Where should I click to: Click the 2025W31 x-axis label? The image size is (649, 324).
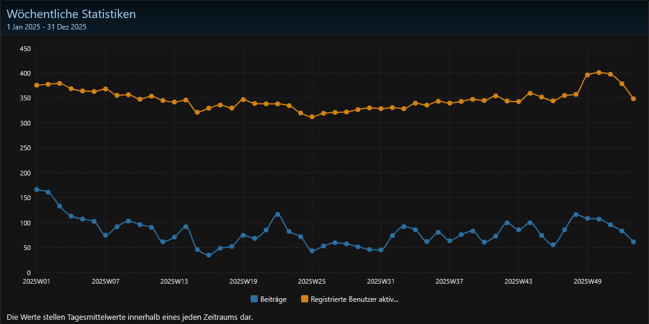pos(380,281)
